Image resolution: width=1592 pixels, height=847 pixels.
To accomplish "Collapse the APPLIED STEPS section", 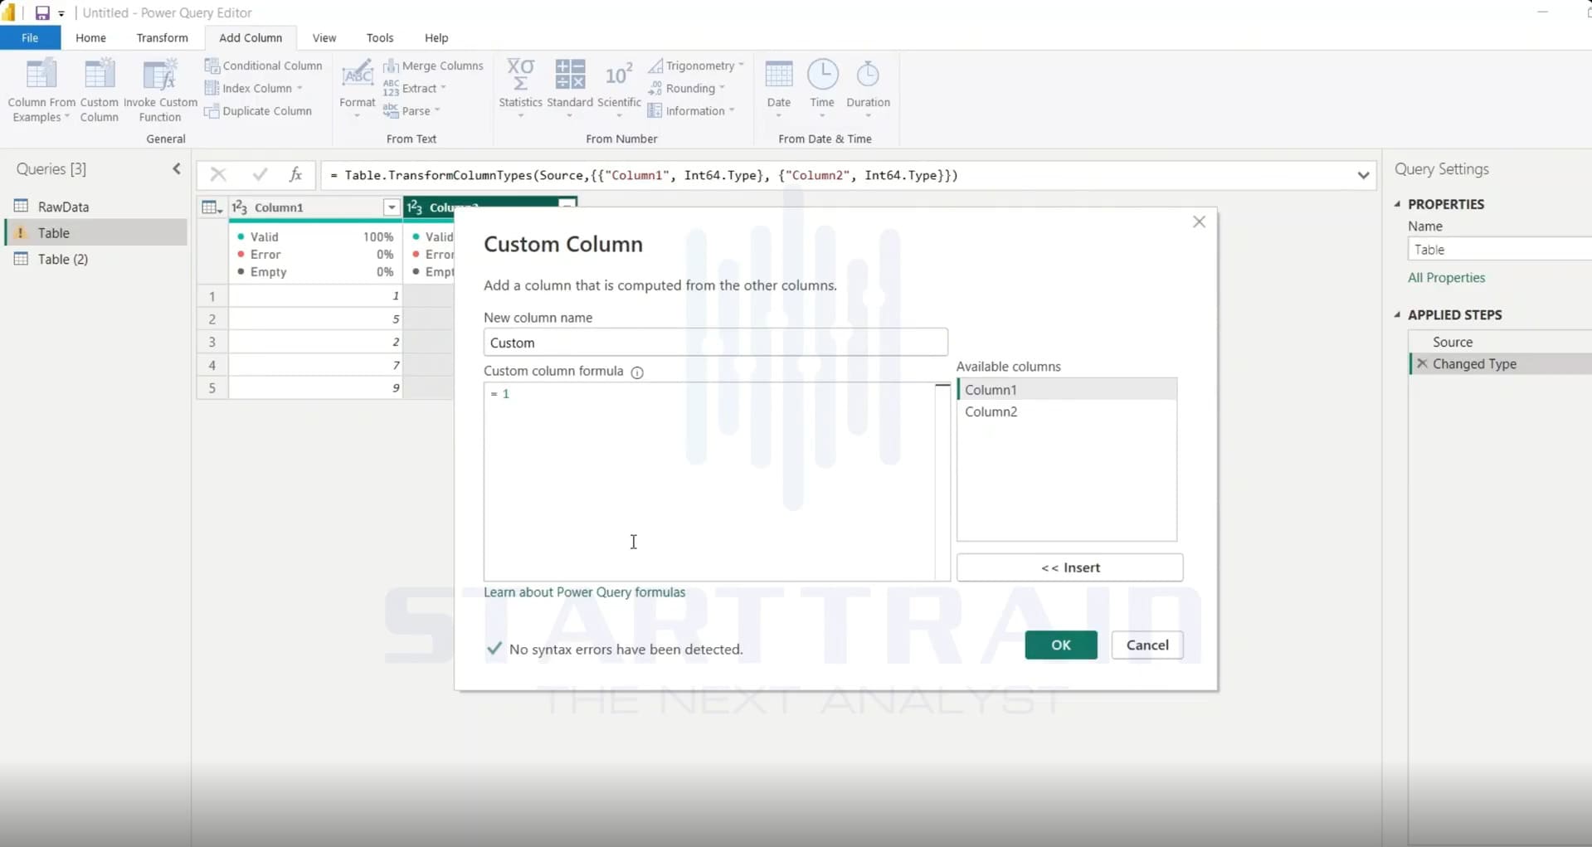I will 1398,315.
